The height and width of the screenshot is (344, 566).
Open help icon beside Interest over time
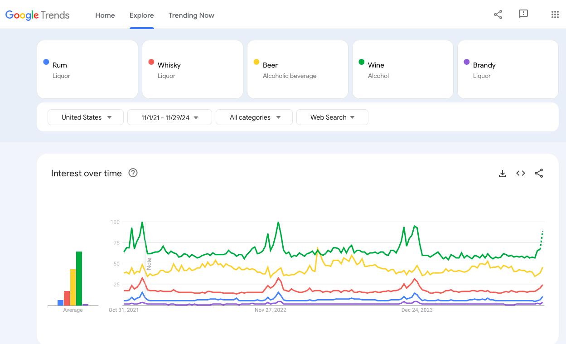click(x=133, y=173)
